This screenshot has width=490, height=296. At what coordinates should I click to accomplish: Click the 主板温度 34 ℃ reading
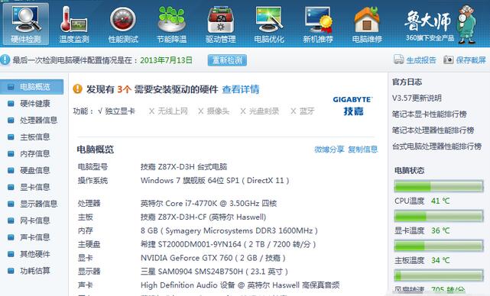tap(422, 260)
